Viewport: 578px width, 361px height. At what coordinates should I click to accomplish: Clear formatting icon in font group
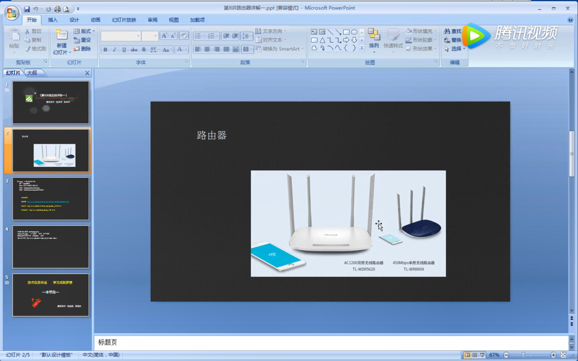184,35
